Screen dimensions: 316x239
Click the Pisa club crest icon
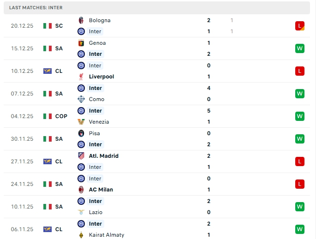(81, 133)
